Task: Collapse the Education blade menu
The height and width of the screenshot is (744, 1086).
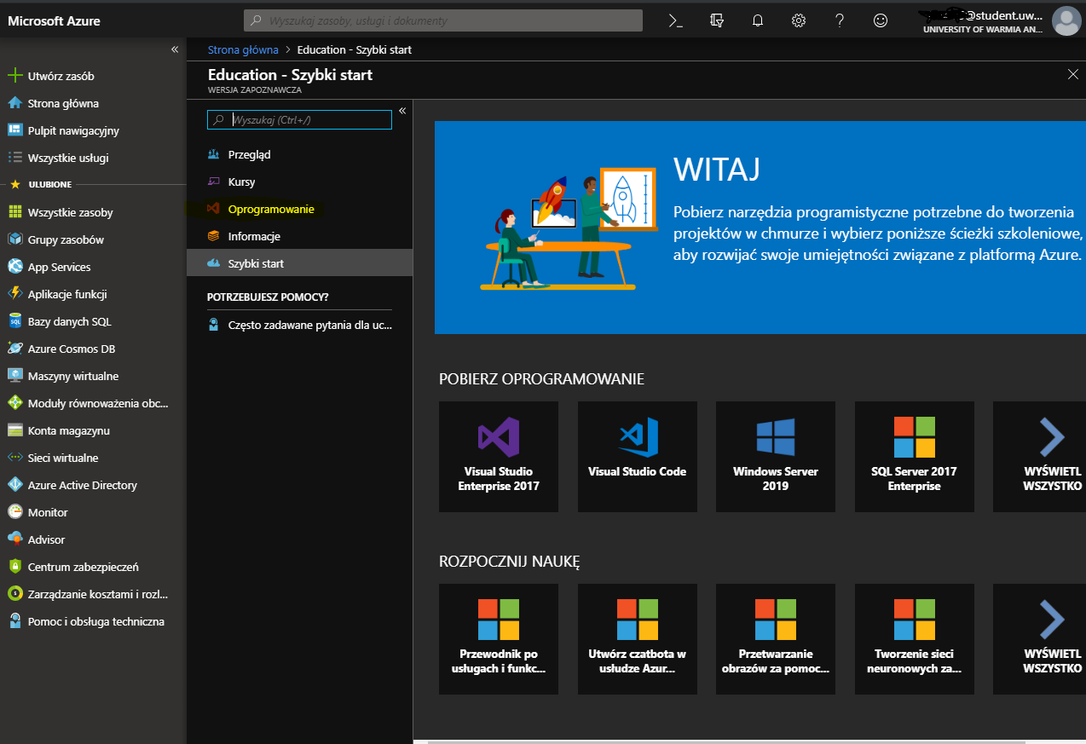Action: 402,111
